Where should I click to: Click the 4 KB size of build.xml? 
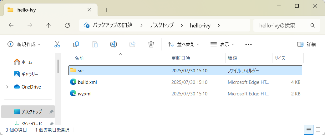click(296, 82)
